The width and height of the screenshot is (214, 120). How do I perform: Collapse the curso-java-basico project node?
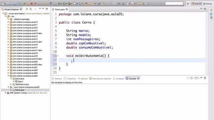click(3, 13)
